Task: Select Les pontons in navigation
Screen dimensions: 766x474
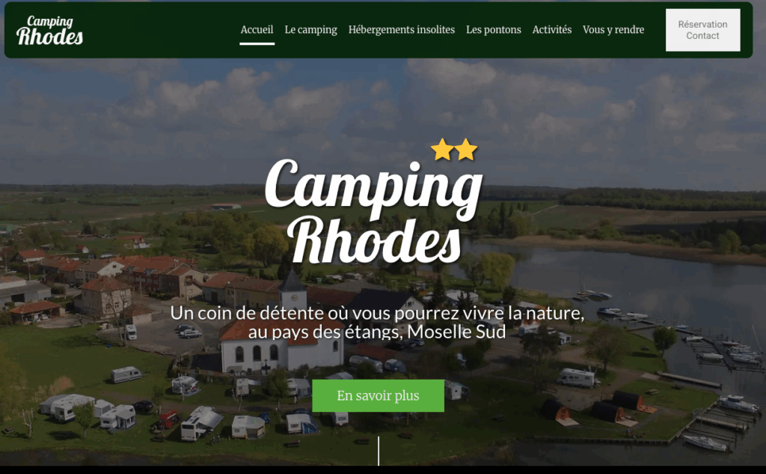Action: [494, 30]
